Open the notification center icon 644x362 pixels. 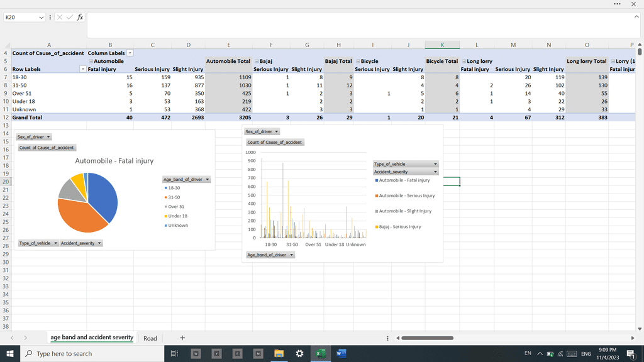631,353
